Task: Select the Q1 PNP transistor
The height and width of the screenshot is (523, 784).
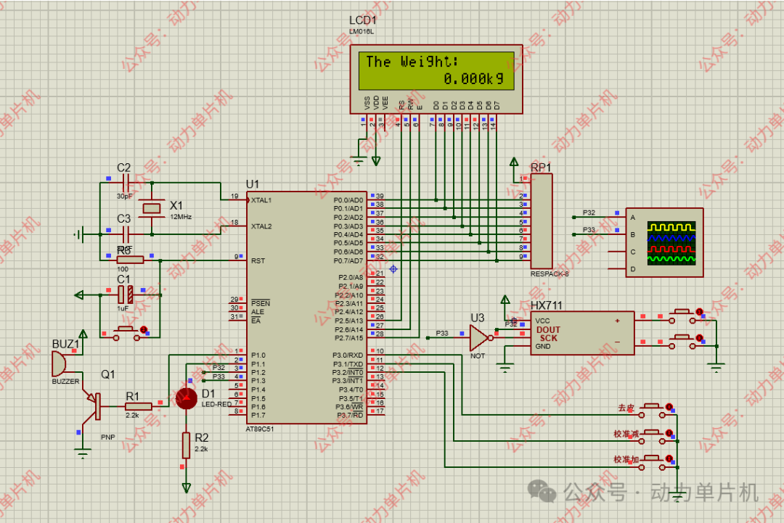Action: click(x=94, y=405)
